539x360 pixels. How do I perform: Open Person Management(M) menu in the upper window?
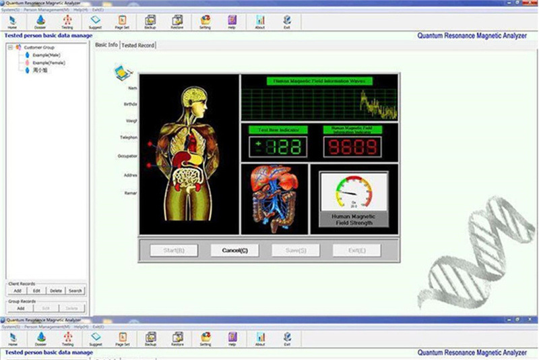click(46, 10)
